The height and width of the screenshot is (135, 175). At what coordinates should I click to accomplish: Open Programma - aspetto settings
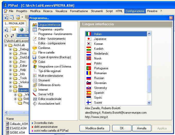[x=51, y=29]
